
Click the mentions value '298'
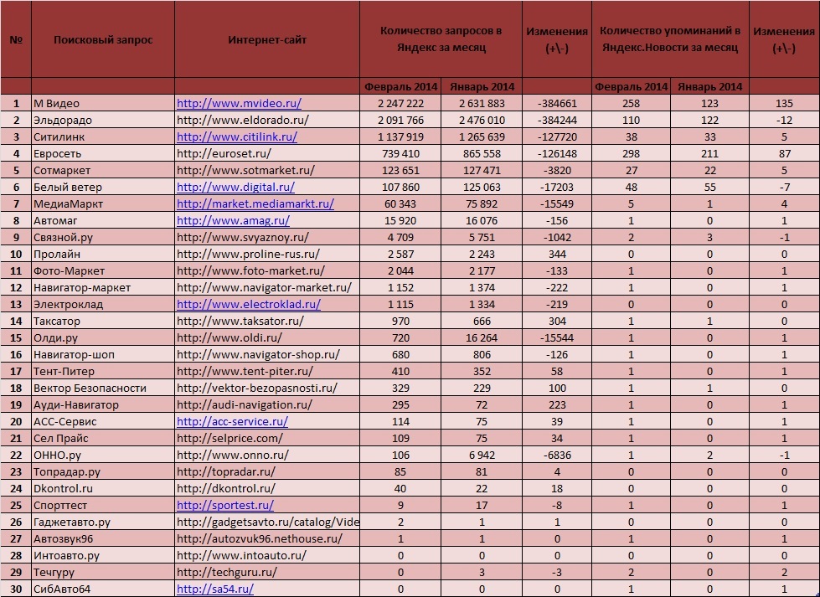(x=632, y=153)
